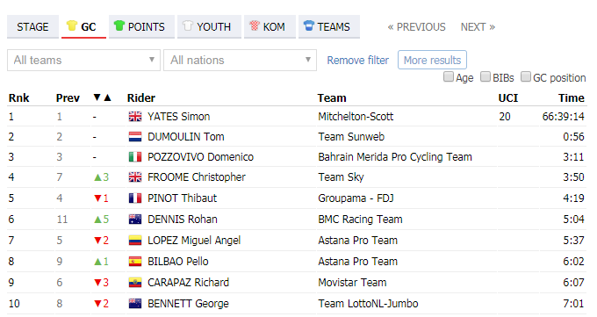Click the Italian flag beside POZZOVIVO Domenico

pos(135,157)
